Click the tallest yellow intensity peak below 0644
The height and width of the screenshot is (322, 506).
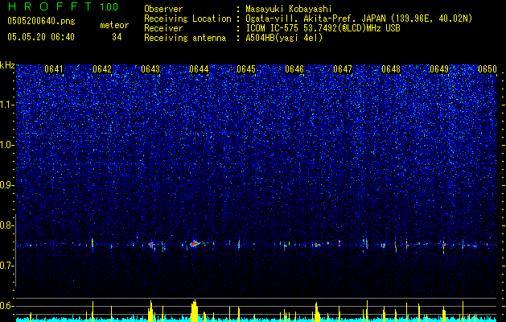194,311
